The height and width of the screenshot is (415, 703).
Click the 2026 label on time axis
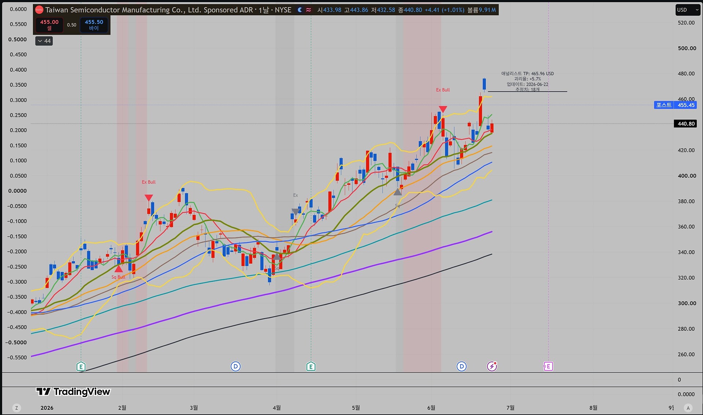click(47, 408)
